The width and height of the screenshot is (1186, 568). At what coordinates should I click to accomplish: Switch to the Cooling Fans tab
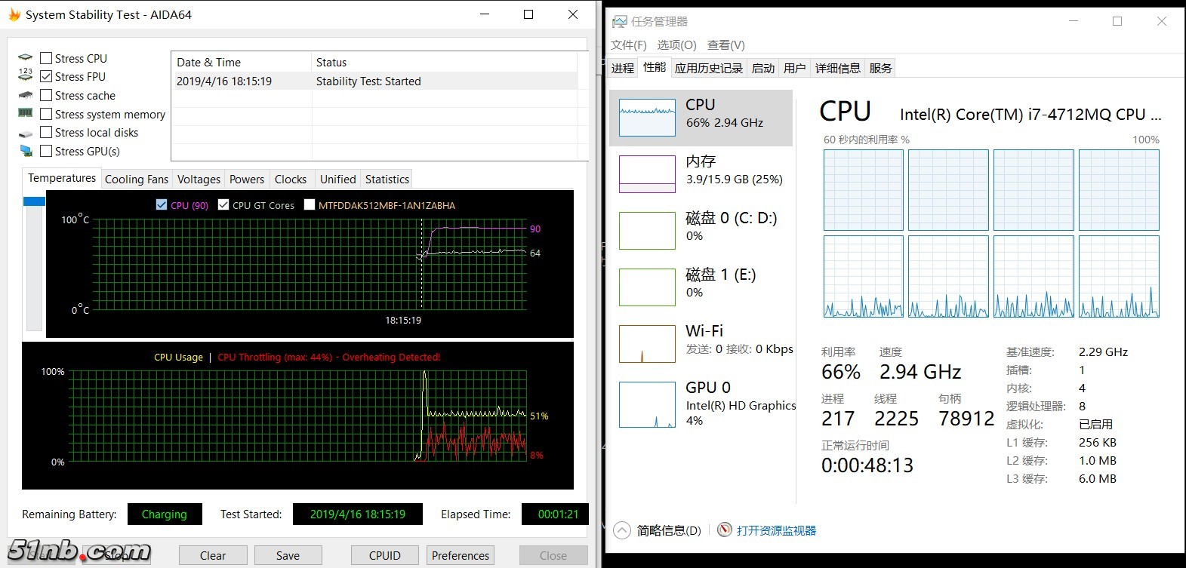point(137,180)
